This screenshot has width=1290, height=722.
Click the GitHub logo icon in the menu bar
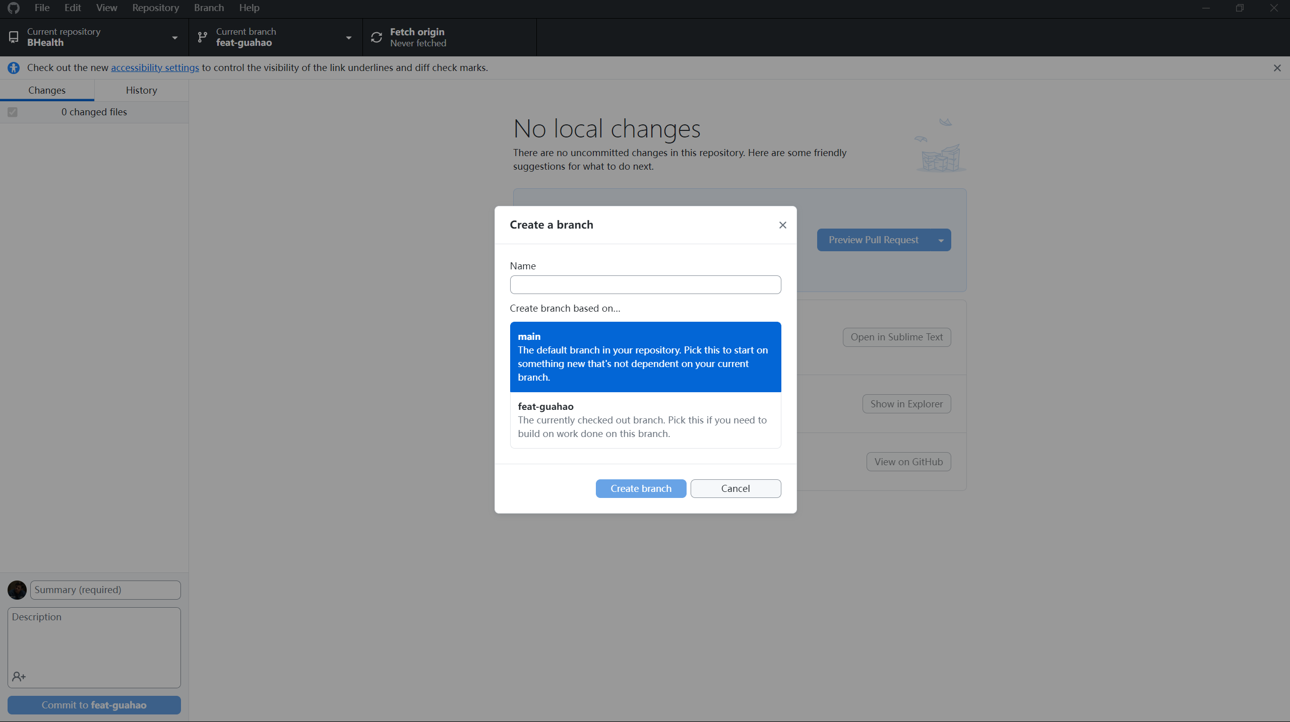[14, 8]
